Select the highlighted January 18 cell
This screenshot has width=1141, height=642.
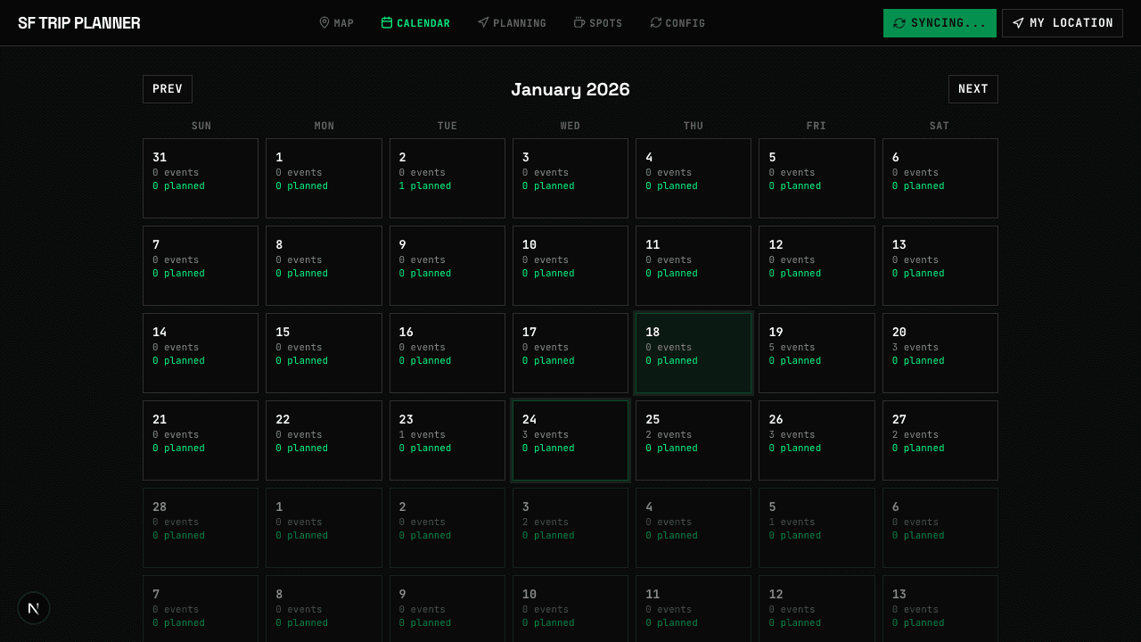693,352
